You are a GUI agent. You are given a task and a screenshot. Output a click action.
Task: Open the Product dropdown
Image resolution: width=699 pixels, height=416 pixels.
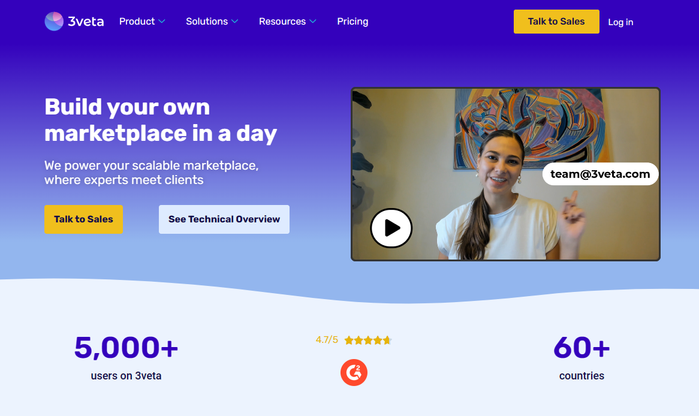[x=142, y=21]
